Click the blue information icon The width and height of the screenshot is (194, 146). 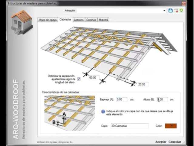(x=103, y=112)
